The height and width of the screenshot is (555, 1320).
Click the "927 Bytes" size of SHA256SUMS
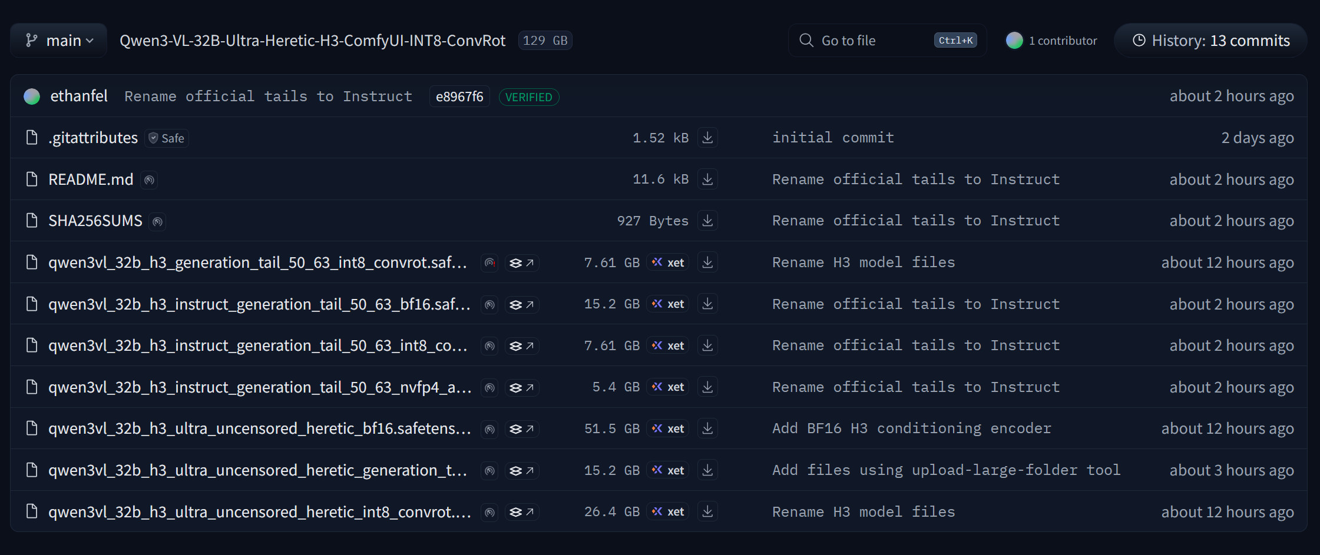[x=653, y=221]
